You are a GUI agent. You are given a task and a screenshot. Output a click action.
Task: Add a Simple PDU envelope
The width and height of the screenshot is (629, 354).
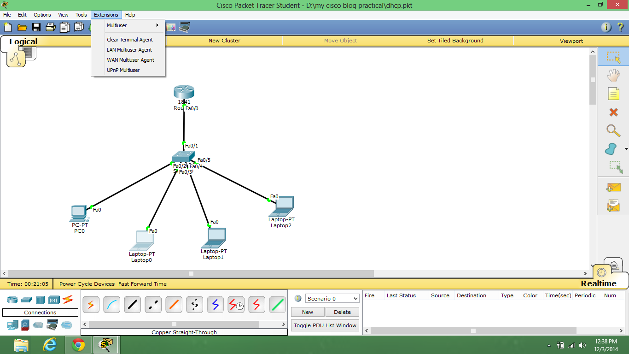click(613, 187)
